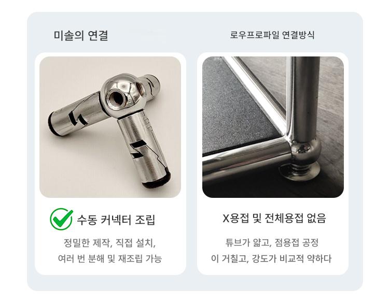
Task: Select the heading '미솔의 연결'
Action: pos(81,35)
